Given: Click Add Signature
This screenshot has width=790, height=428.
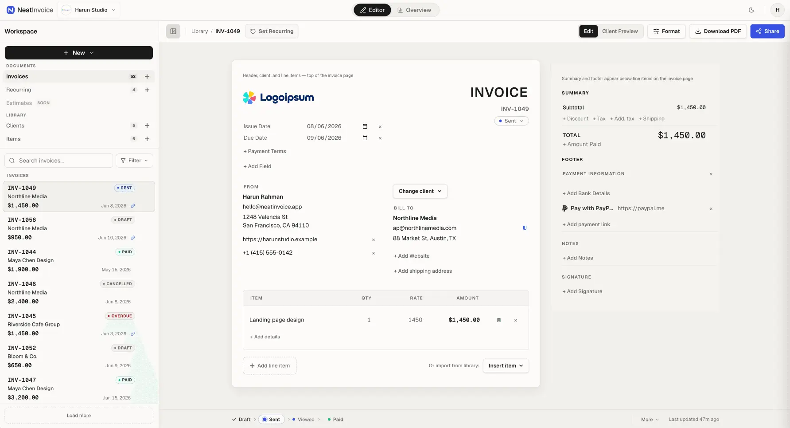Looking at the screenshot, I should pyautogui.click(x=582, y=291).
